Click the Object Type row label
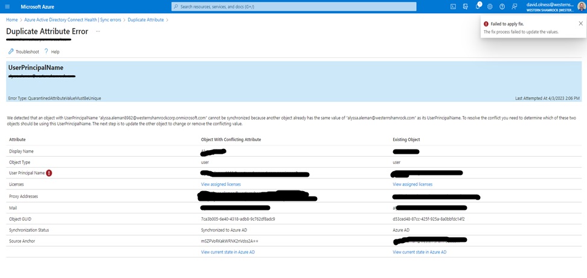This screenshot has width=587, height=278. [19, 163]
